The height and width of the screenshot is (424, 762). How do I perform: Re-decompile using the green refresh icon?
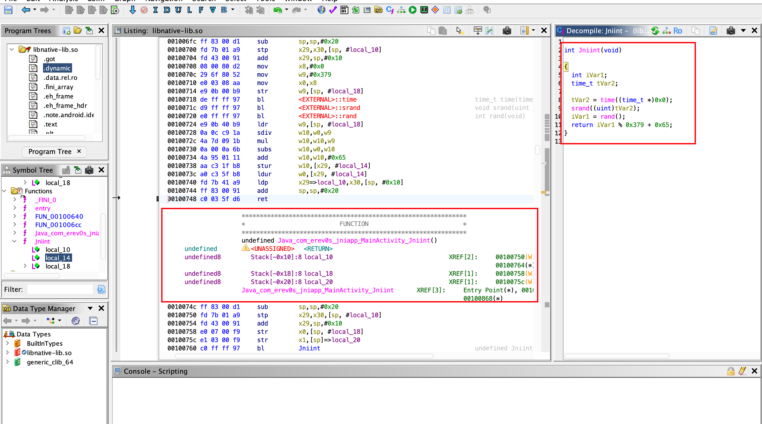tap(655, 31)
